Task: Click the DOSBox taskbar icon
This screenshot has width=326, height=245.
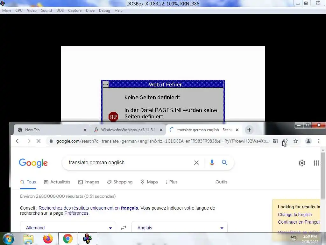Action: 87,239
